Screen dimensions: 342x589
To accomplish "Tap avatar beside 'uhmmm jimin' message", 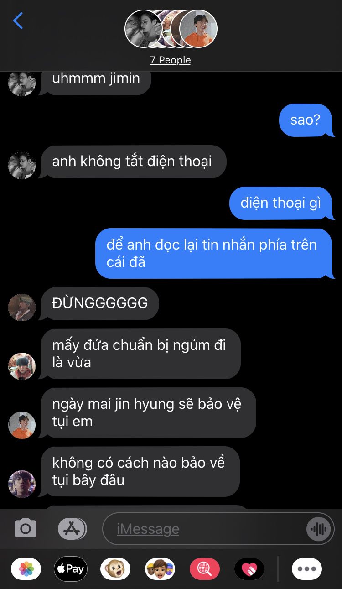I will (x=22, y=83).
